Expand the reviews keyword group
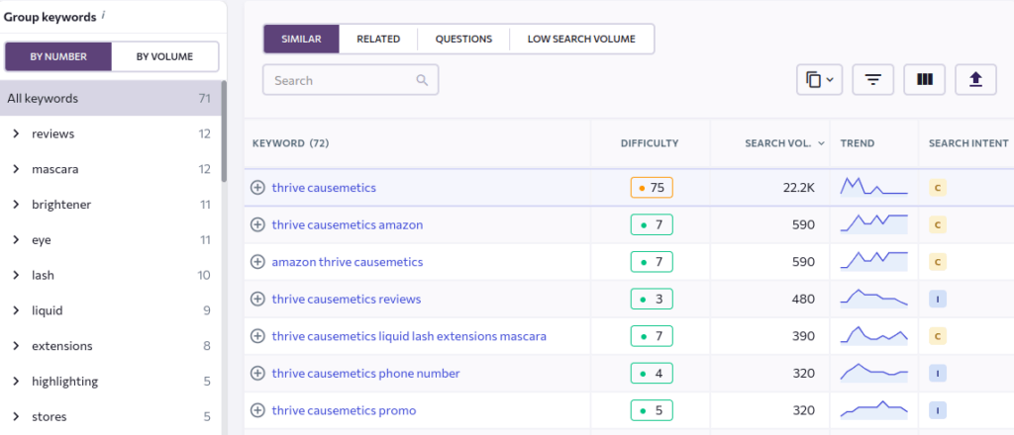This screenshot has width=1014, height=435. coord(16,134)
